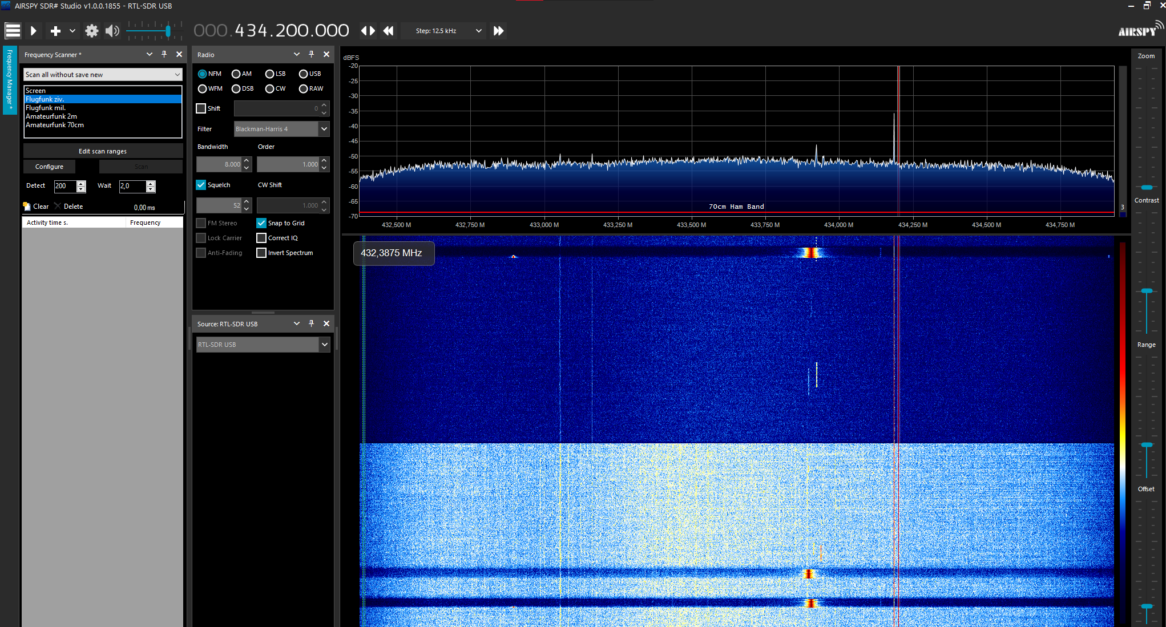
Task: Select the Amateurfunk 2m scan range
Action: click(103, 116)
